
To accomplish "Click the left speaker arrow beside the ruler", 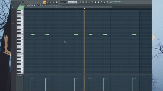I will [x=12, y=7].
